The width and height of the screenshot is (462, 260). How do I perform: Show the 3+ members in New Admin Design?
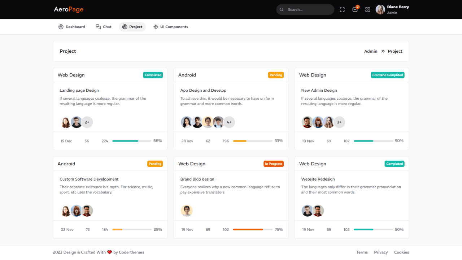pyautogui.click(x=339, y=122)
